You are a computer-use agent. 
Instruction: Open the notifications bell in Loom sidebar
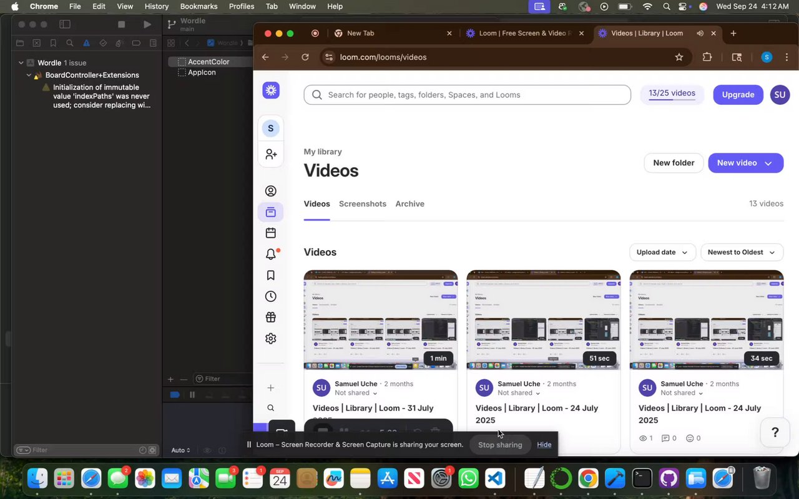271,254
